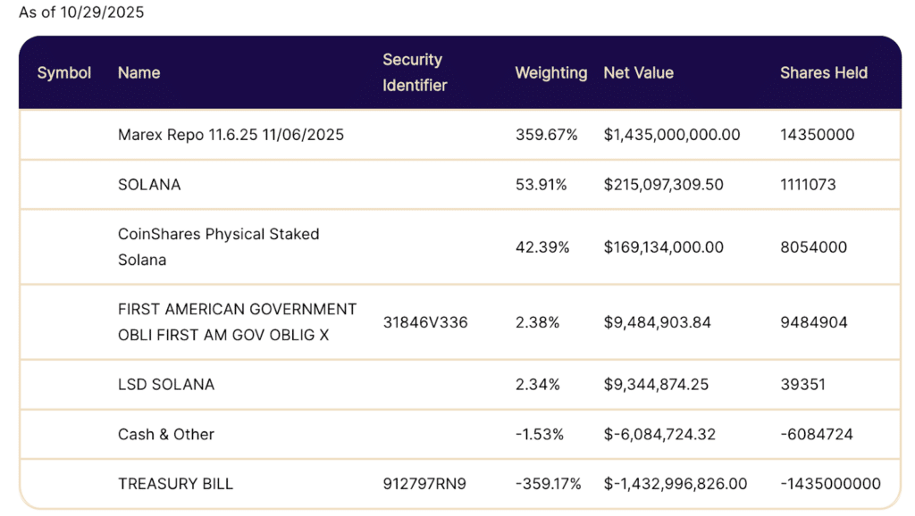This screenshot has width=915, height=516.
Task: Click the 359.67% weighting value
Action: (x=546, y=135)
